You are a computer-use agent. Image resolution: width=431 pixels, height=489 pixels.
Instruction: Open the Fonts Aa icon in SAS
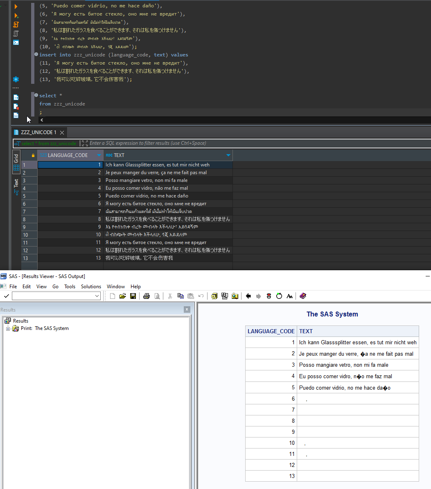[289, 296]
